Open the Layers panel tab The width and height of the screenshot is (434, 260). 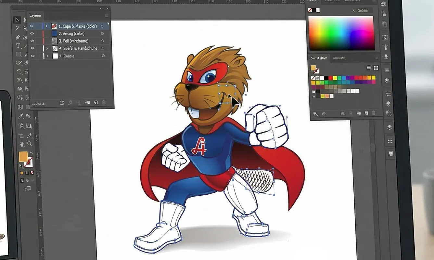tap(35, 16)
